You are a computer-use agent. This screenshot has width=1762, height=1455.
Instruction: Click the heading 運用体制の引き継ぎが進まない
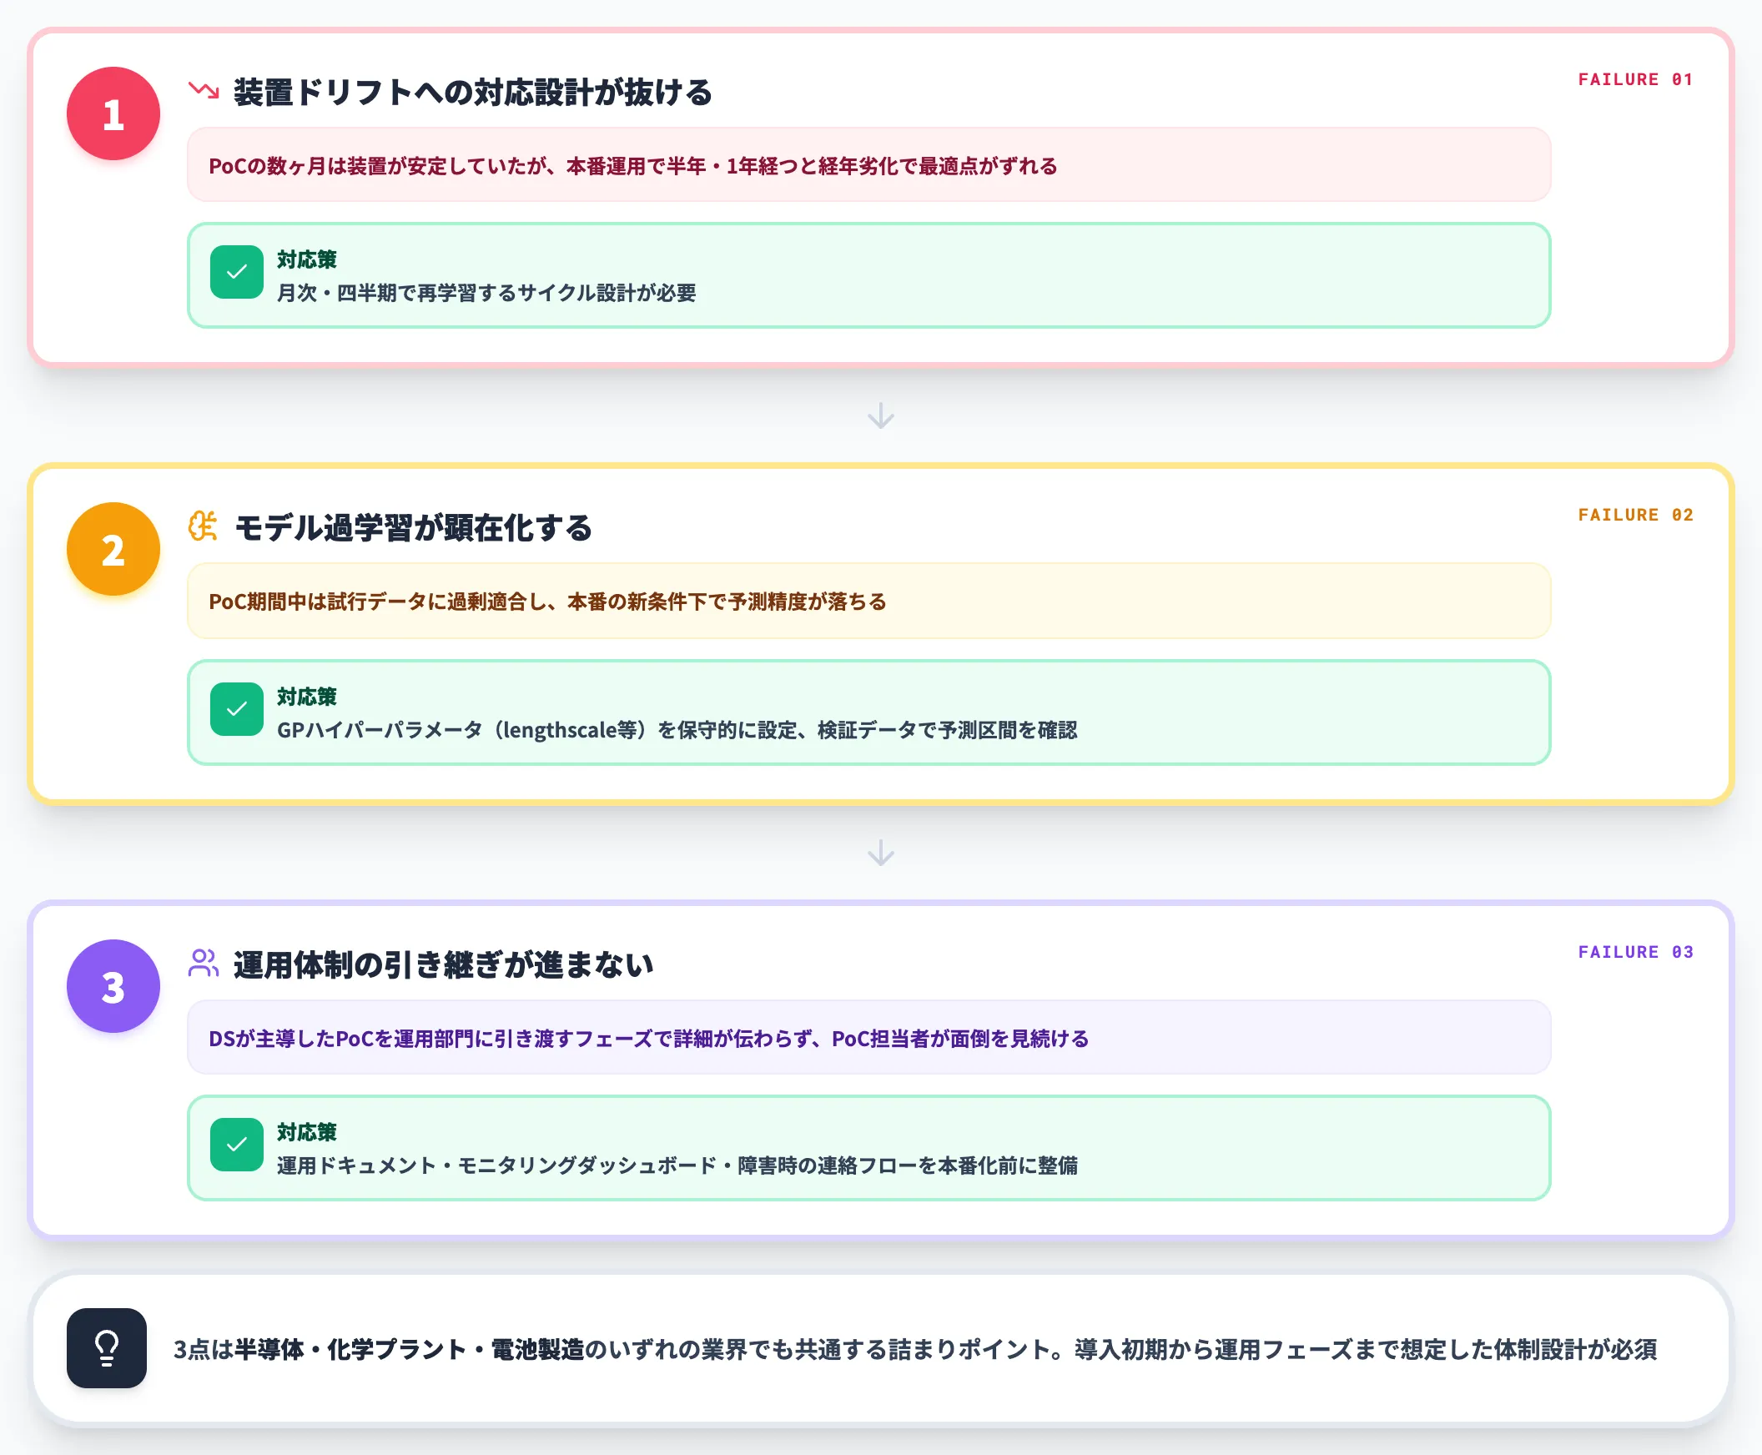[444, 964]
